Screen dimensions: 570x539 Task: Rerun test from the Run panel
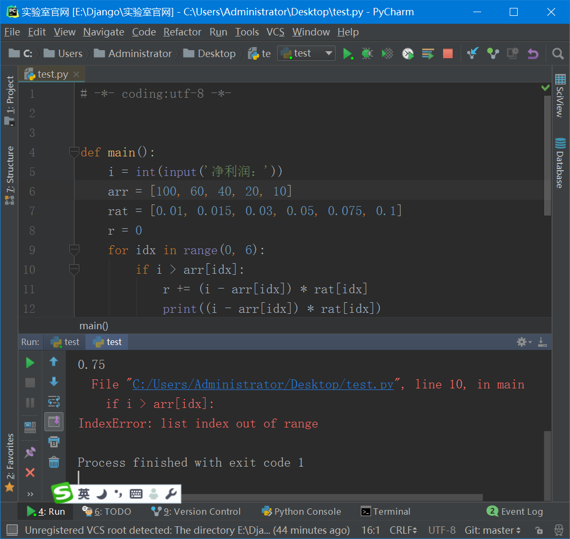click(x=30, y=363)
